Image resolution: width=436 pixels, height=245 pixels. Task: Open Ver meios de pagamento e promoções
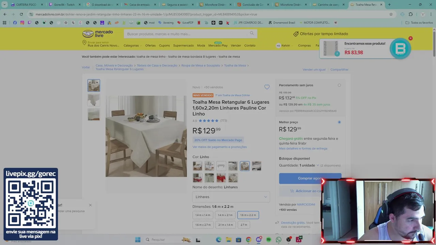[219, 147]
